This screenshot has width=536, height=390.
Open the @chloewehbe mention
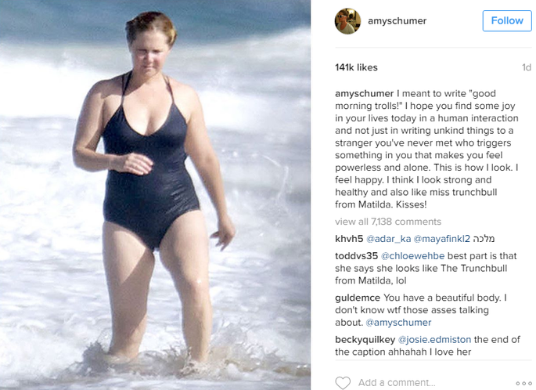412,256
